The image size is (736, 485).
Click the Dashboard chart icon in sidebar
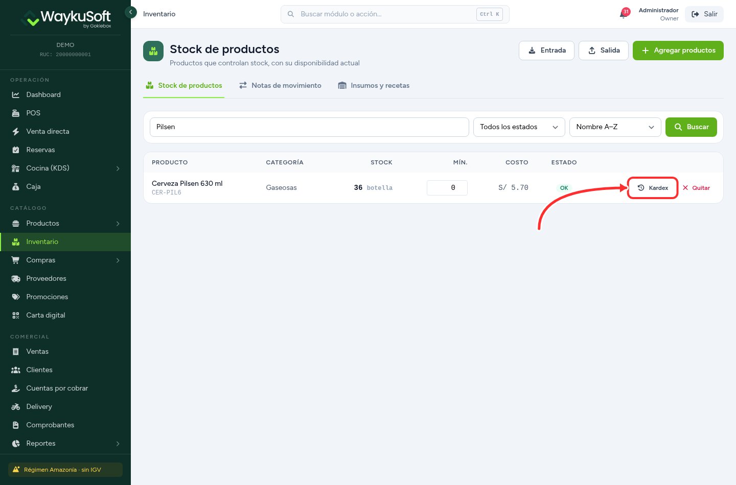tap(16, 94)
